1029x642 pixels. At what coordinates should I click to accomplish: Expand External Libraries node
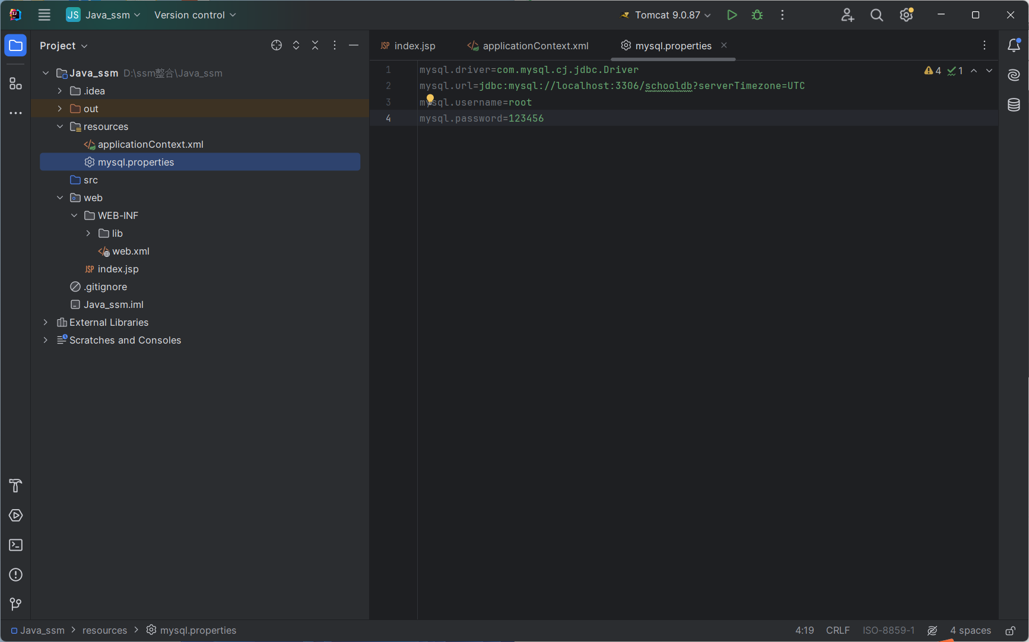click(x=46, y=322)
